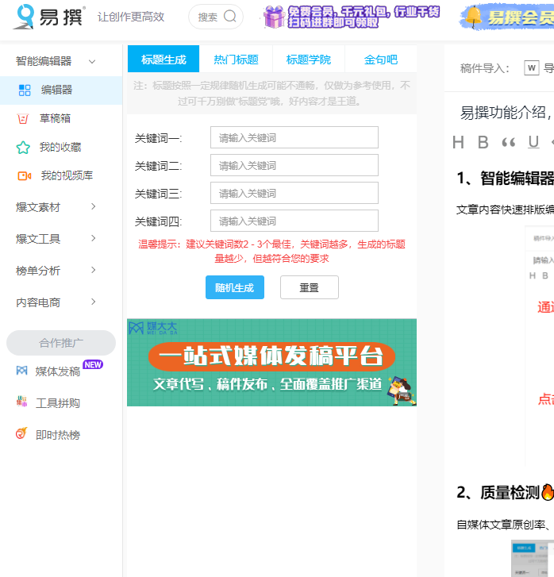554x577 pixels.
Task: Click the 易撰会员 banner
Action: pos(506,17)
